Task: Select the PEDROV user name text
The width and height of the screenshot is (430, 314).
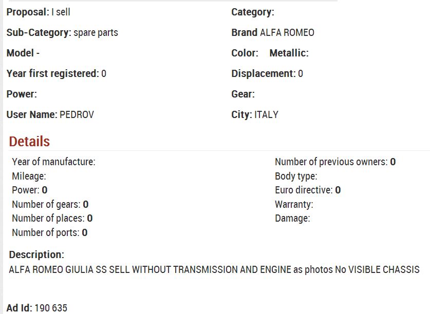Action: [x=77, y=114]
